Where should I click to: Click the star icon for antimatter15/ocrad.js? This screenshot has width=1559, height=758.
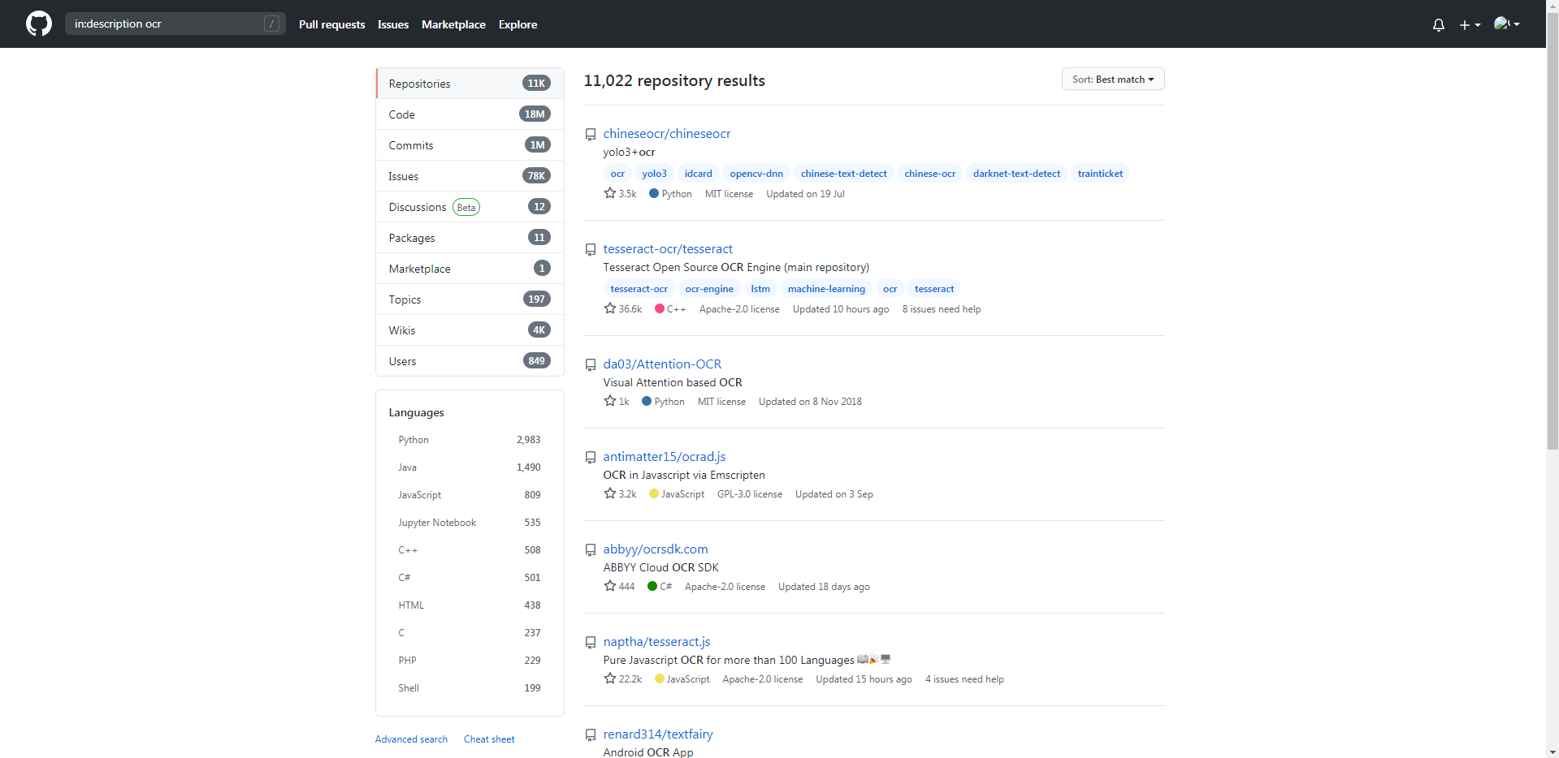click(610, 493)
